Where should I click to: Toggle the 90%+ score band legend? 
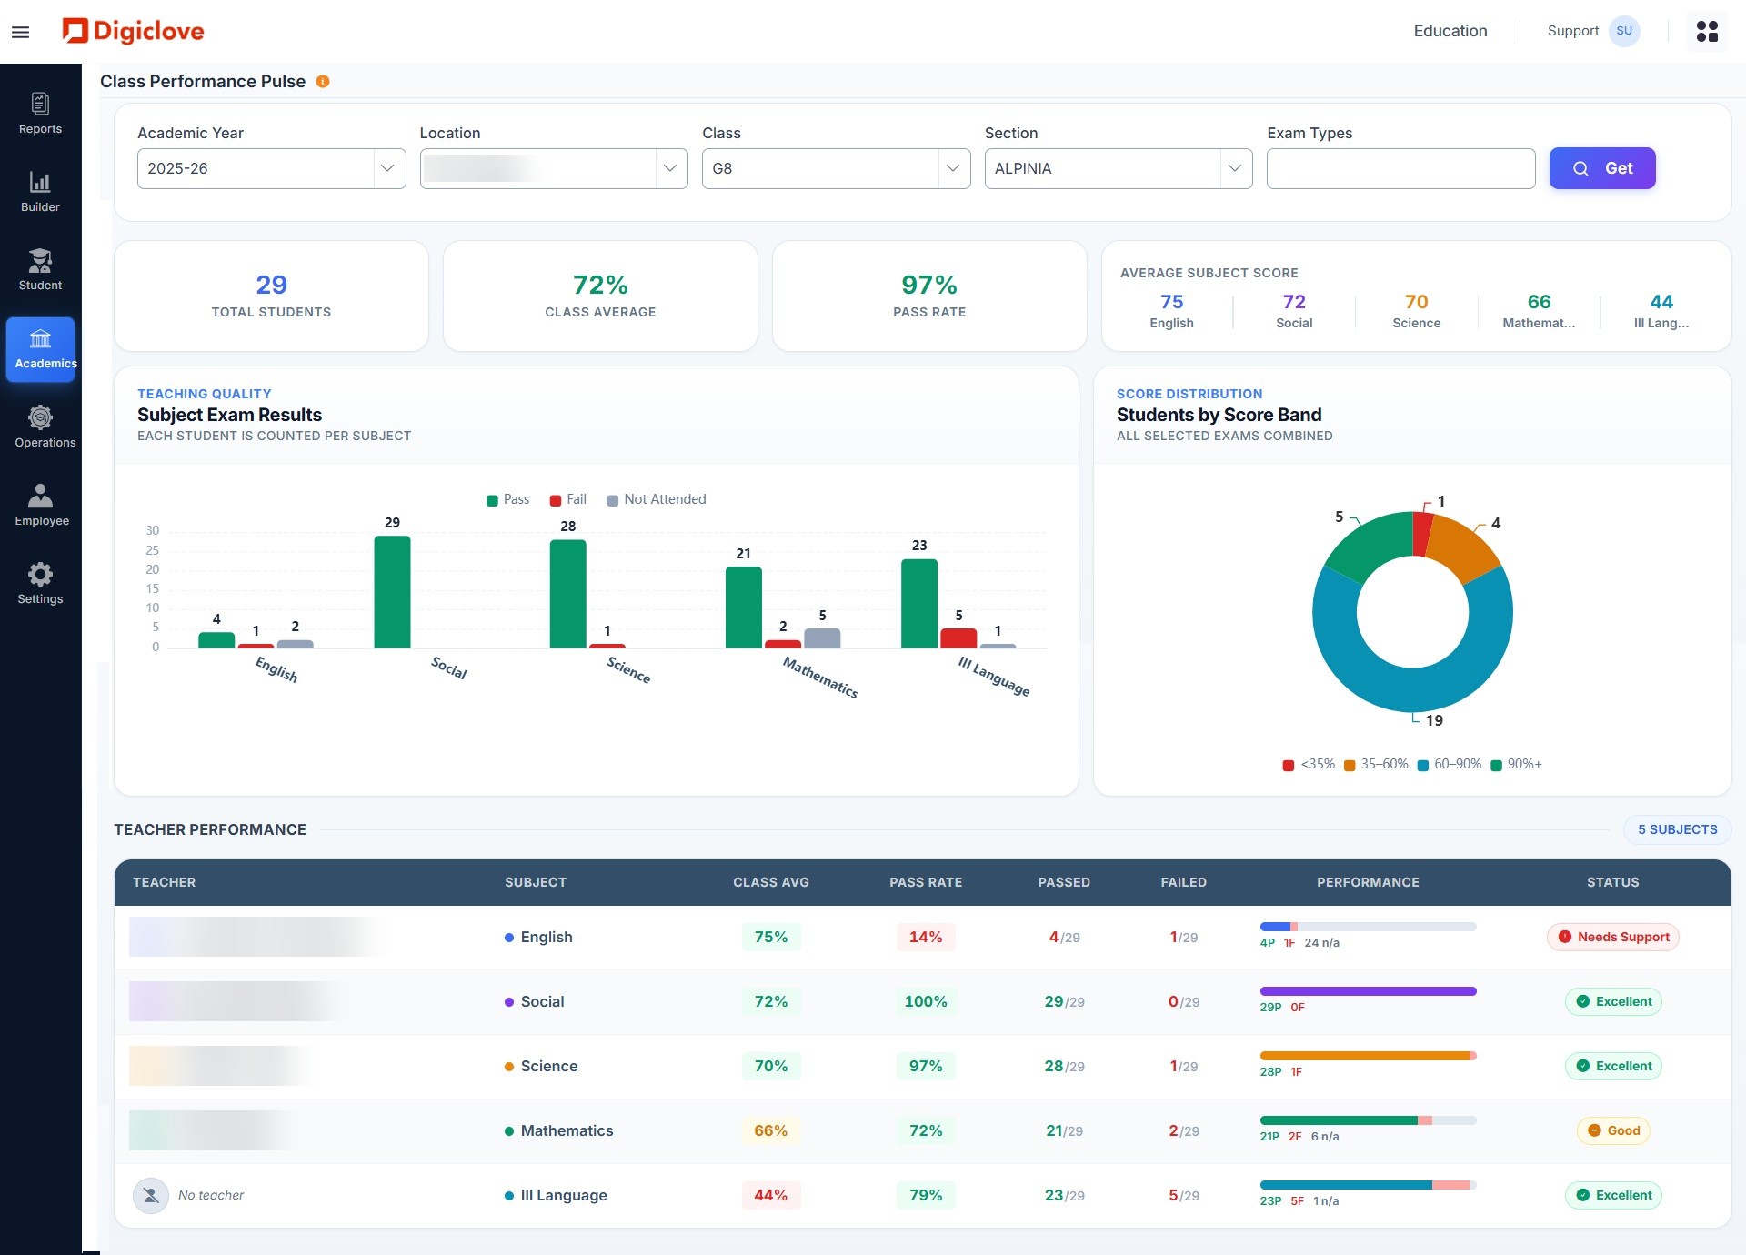[x=1516, y=764]
